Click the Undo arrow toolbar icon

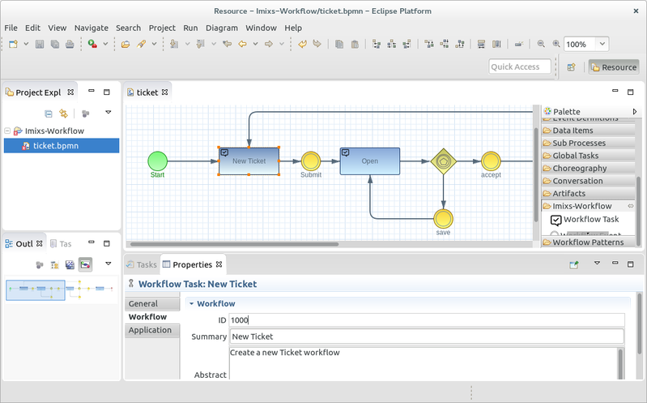302,44
